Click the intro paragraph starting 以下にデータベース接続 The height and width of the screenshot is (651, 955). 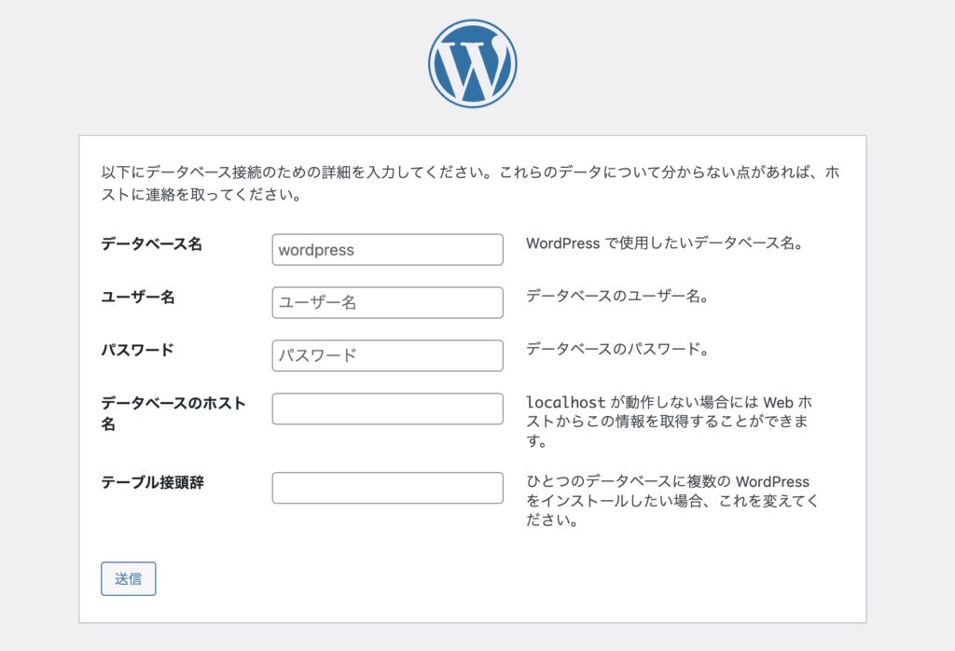click(470, 184)
